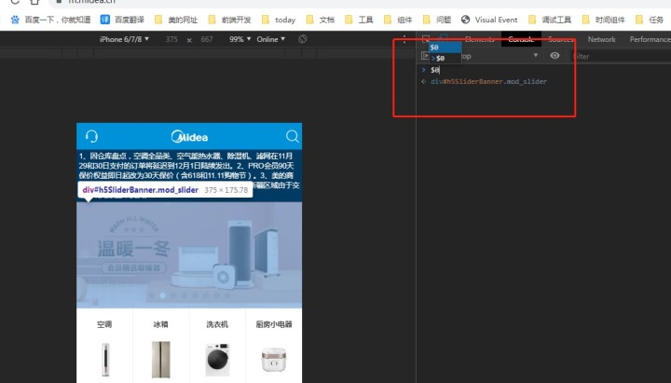Click the washing machine product image
The height and width of the screenshot is (383, 671).
coord(217,360)
